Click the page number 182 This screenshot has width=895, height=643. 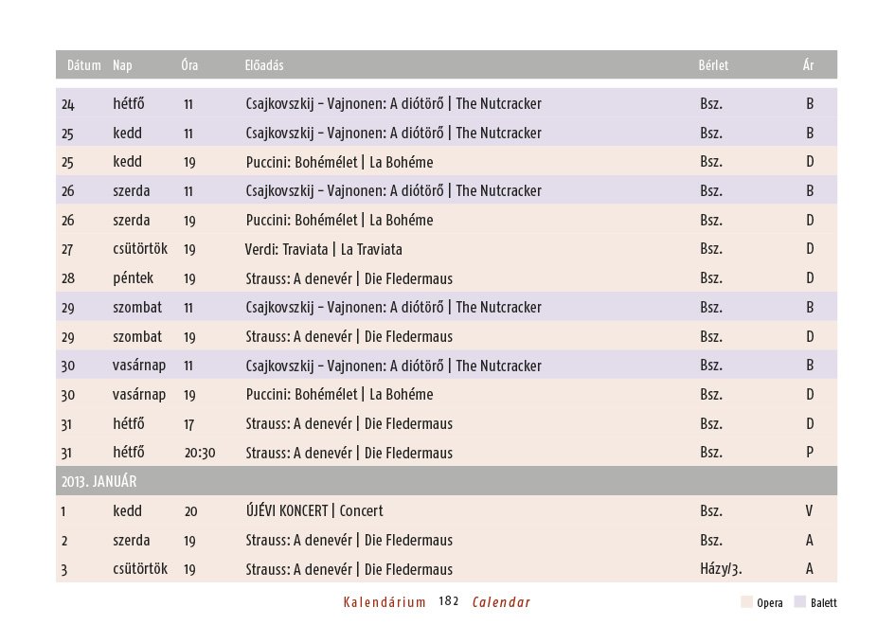(x=449, y=602)
